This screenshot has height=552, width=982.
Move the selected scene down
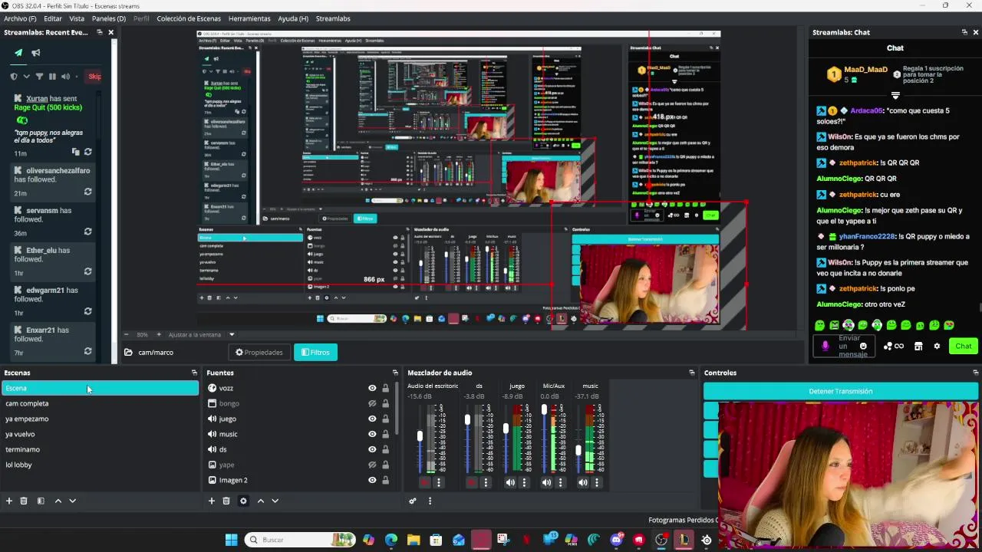click(72, 501)
